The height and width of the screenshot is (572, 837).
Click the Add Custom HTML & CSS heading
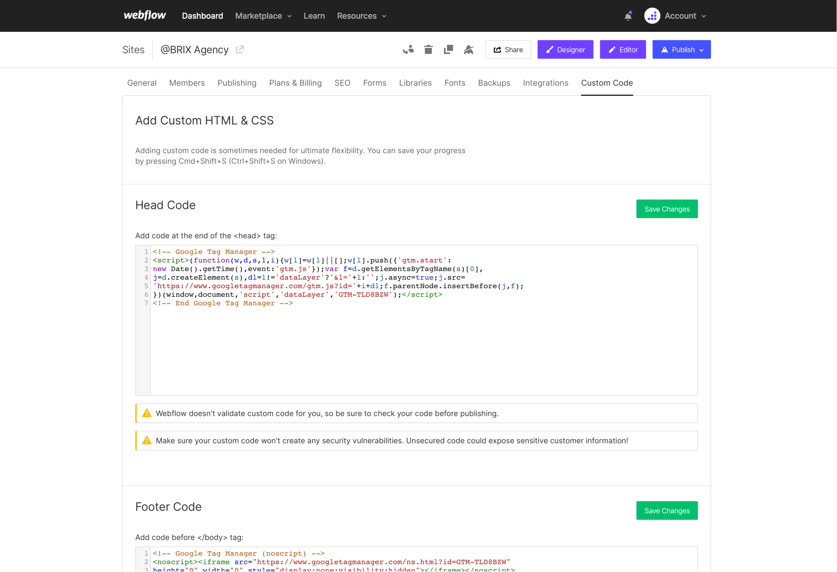(204, 120)
